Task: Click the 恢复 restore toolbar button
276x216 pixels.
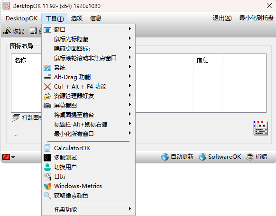Action: [x=14, y=31]
